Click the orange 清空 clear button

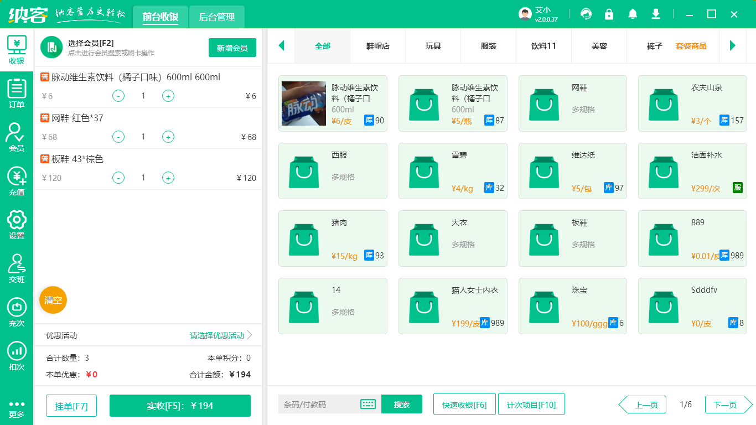[53, 300]
